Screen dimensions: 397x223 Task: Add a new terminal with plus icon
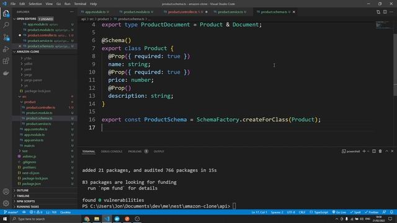pos(364,151)
